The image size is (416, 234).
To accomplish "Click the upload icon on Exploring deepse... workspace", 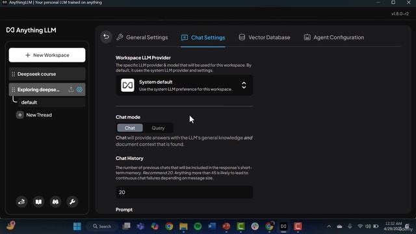I will [x=71, y=90].
